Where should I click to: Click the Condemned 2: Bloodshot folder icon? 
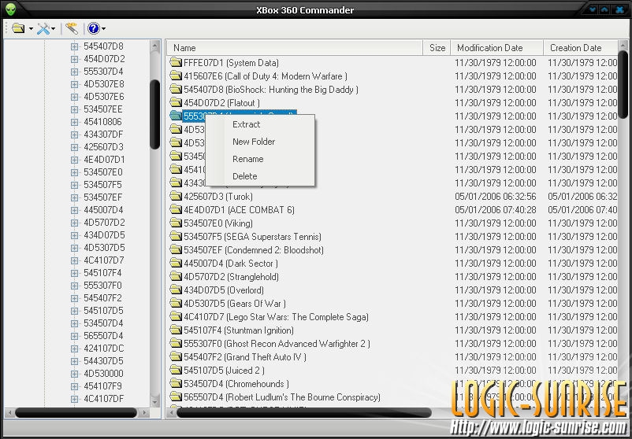176,249
